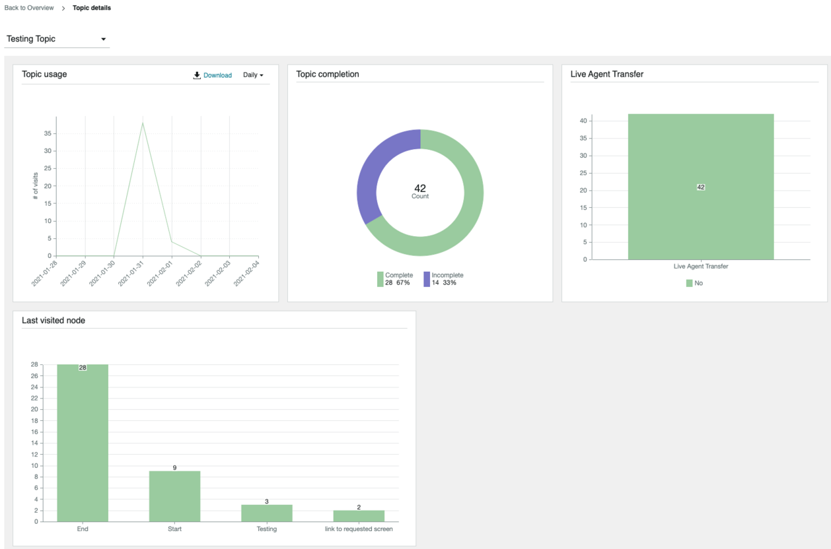The height and width of the screenshot is (549, 831).
Task: Click the Live Agent Transfer bar
Action: click(x=701, y=187)
